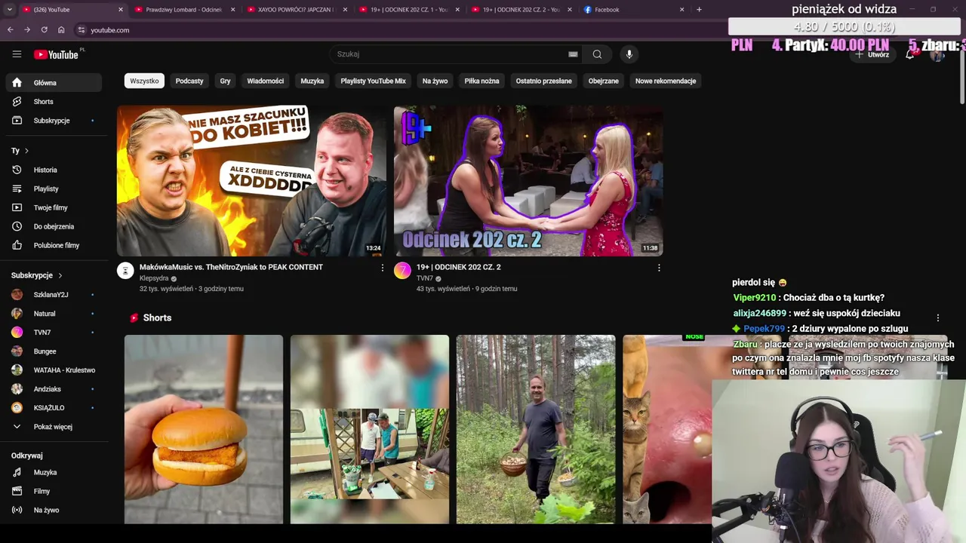Switch to XAYOO POWRÓCI browser tab
This screenshot has height=543, width=966.
pyautogui.click(x=297, y=10)
